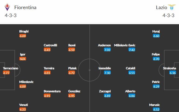Select Strakosha's 6.36 rating badge

tap(173, 73)
